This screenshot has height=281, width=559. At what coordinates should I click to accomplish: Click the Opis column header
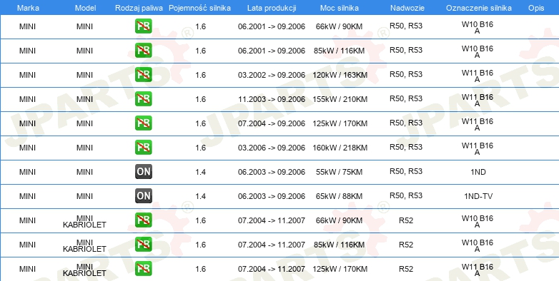pyautogui.click(x=536, y=8)
